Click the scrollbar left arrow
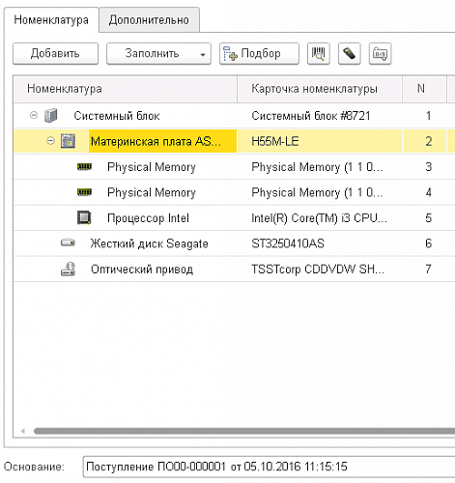Viewport: 455px width, 483px height. tap(23, 431)
